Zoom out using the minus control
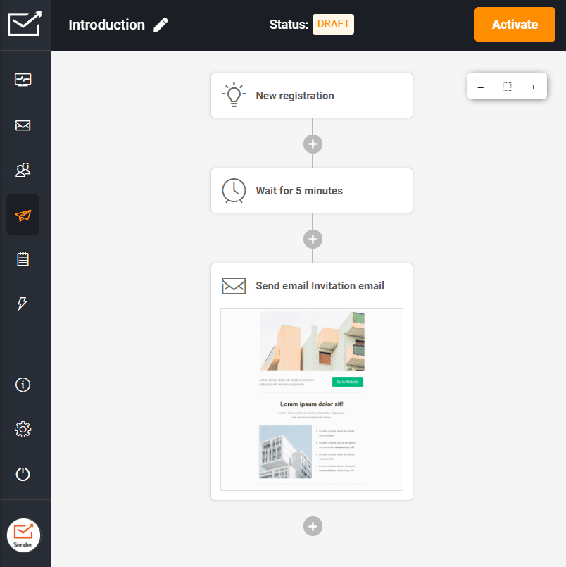This screenshot has width=566, height=567. point(481,87)
